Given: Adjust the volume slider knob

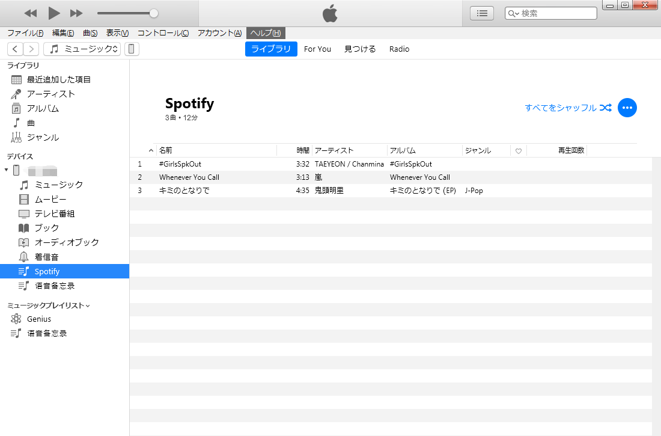Looking at the screenshot, I should (154, 13).
